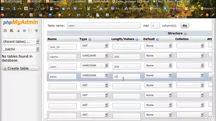Open Default dropdown for use_id row
This screenshot has height=121, width=216.
[158, 46]
